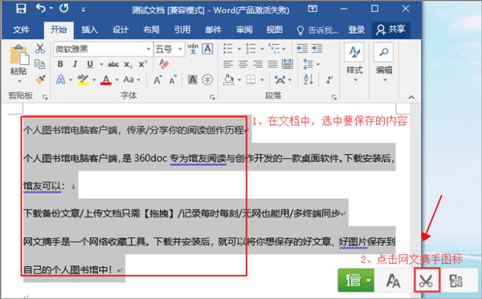Click the 登录 sign-in link
Screen dimensions: 482x299
click(x=356, y=30)
